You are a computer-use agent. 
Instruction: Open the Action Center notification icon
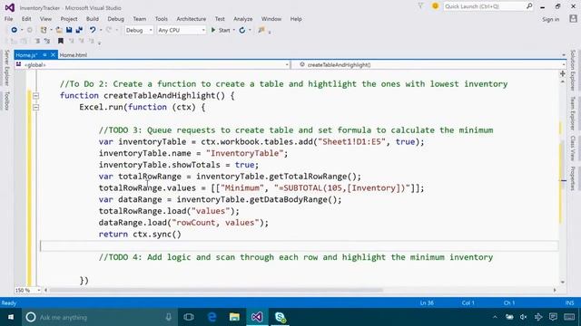553,317
